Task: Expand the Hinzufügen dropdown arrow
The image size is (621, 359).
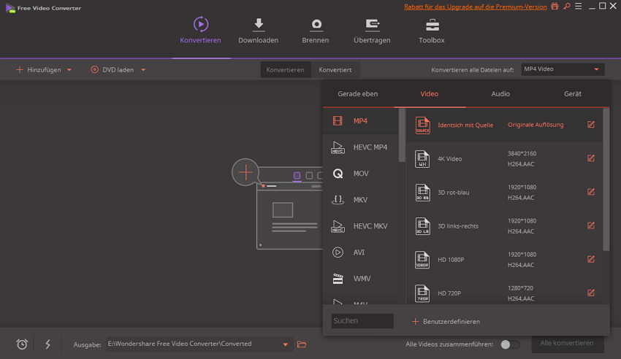Action: [69, 70]
